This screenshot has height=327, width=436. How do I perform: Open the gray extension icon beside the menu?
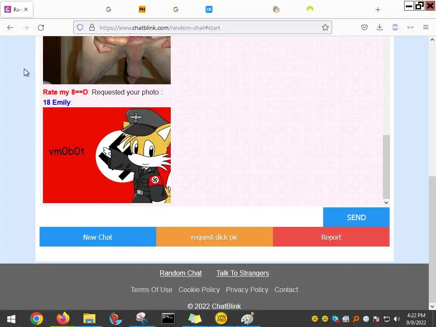[x=410, y=27]
